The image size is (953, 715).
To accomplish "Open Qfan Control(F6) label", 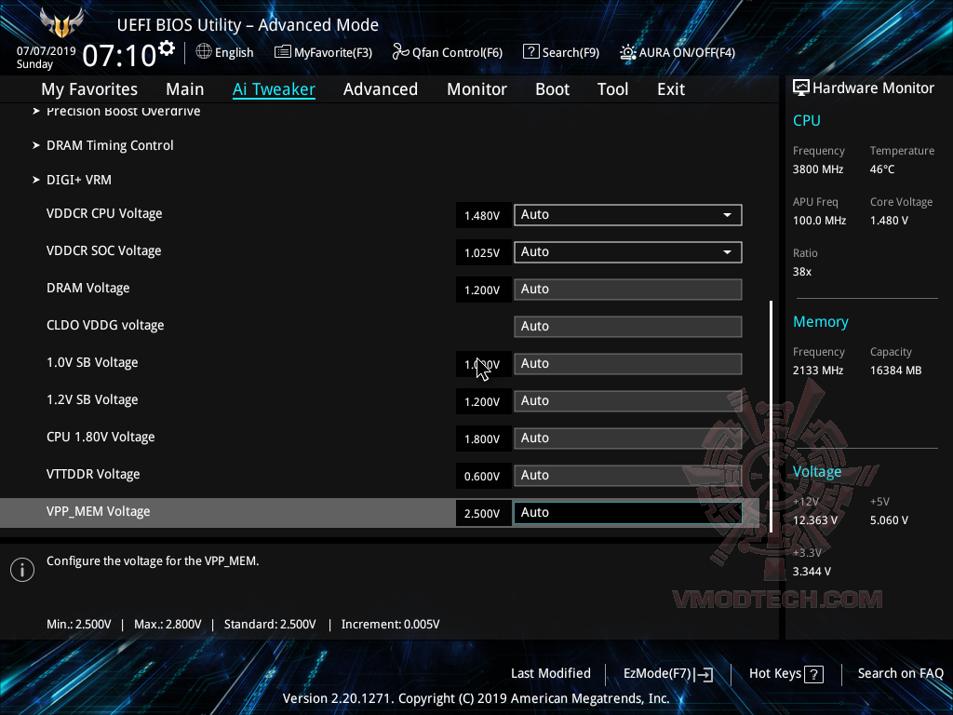I will pos(457,52).
